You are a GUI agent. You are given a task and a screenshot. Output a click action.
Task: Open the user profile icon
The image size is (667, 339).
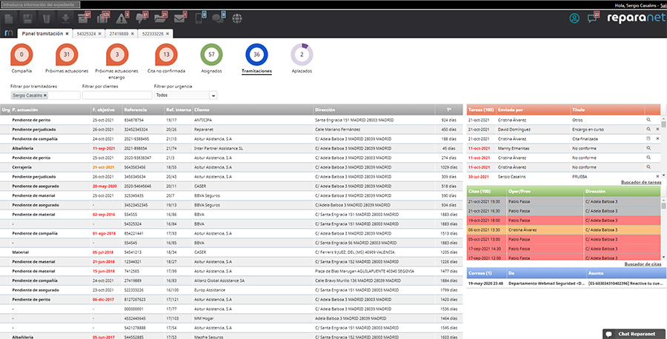(x=574, y=18)
